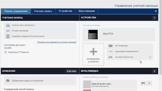The width and height of the screenshot is (162, 91).
Task: Click the HD-телевизоры TV icon
Action: (x=111, y=46)
